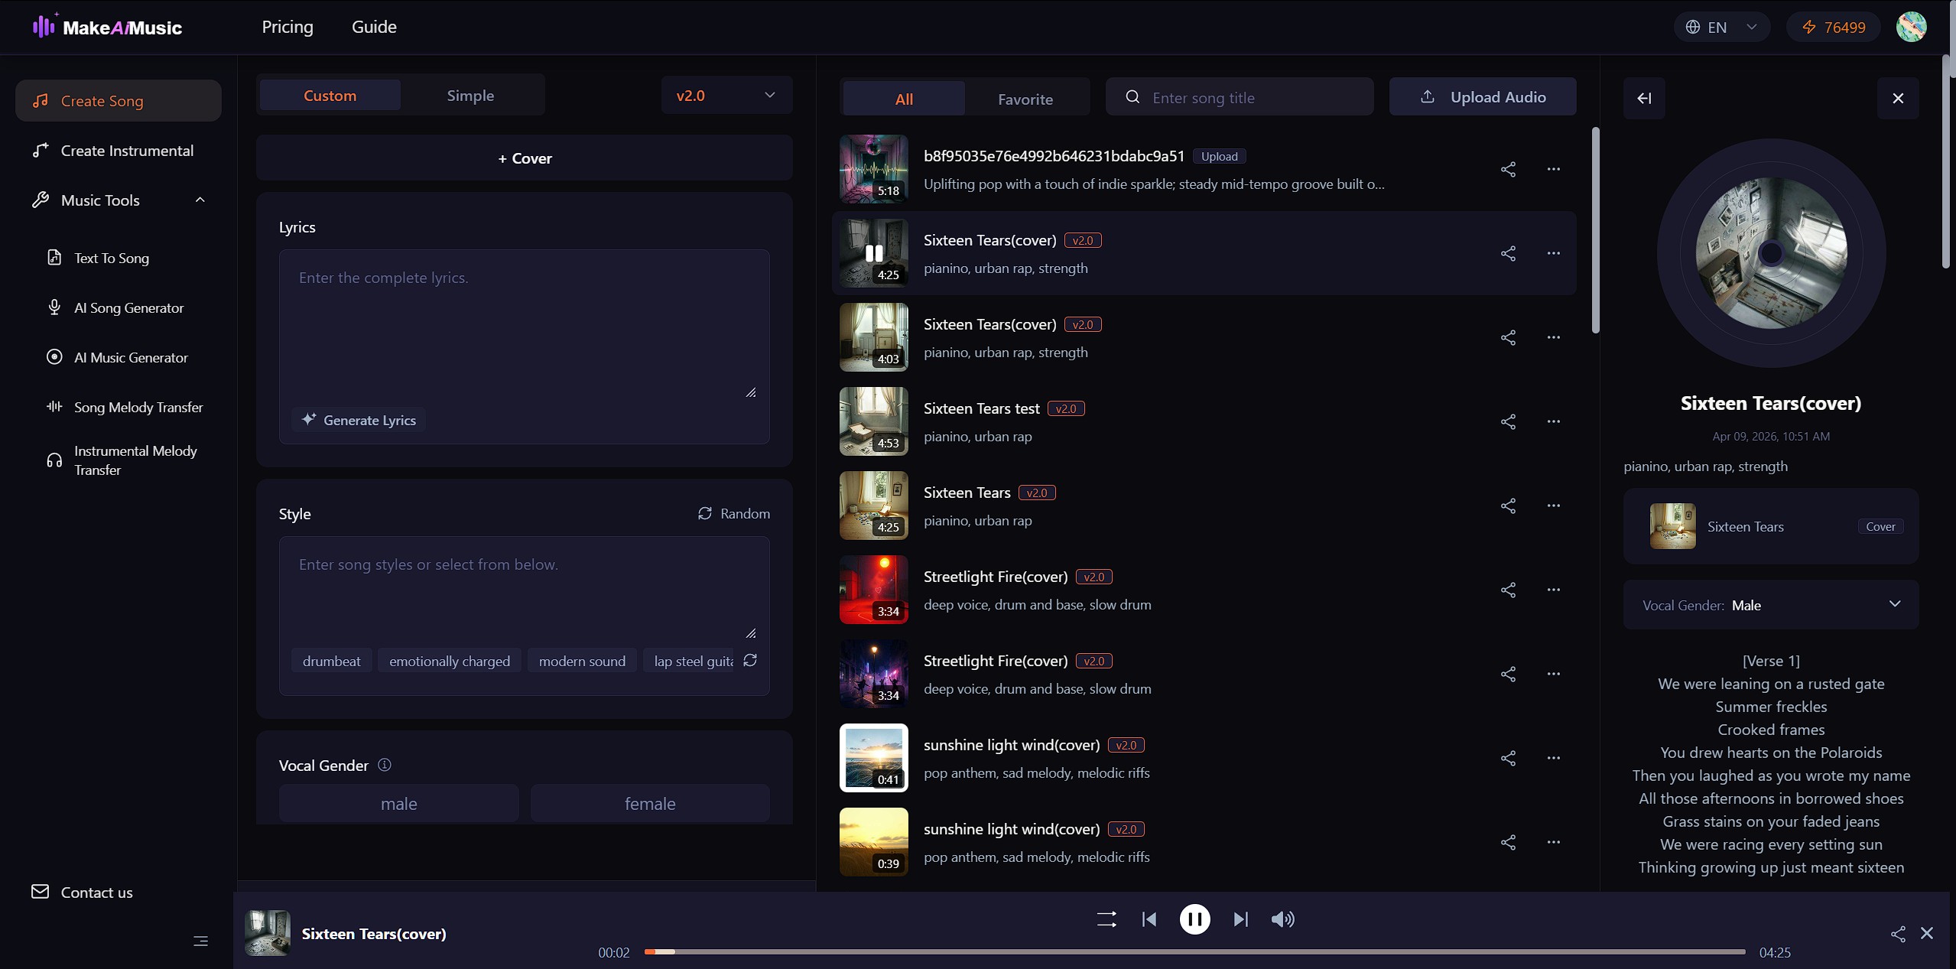
Task: Skip to the next track
Action: 1240,919
